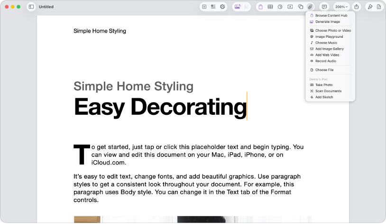Open the Document settings sidebar icon
This screenshot has height=224, width=386.
pyautogui.click(x=379, y=7)
